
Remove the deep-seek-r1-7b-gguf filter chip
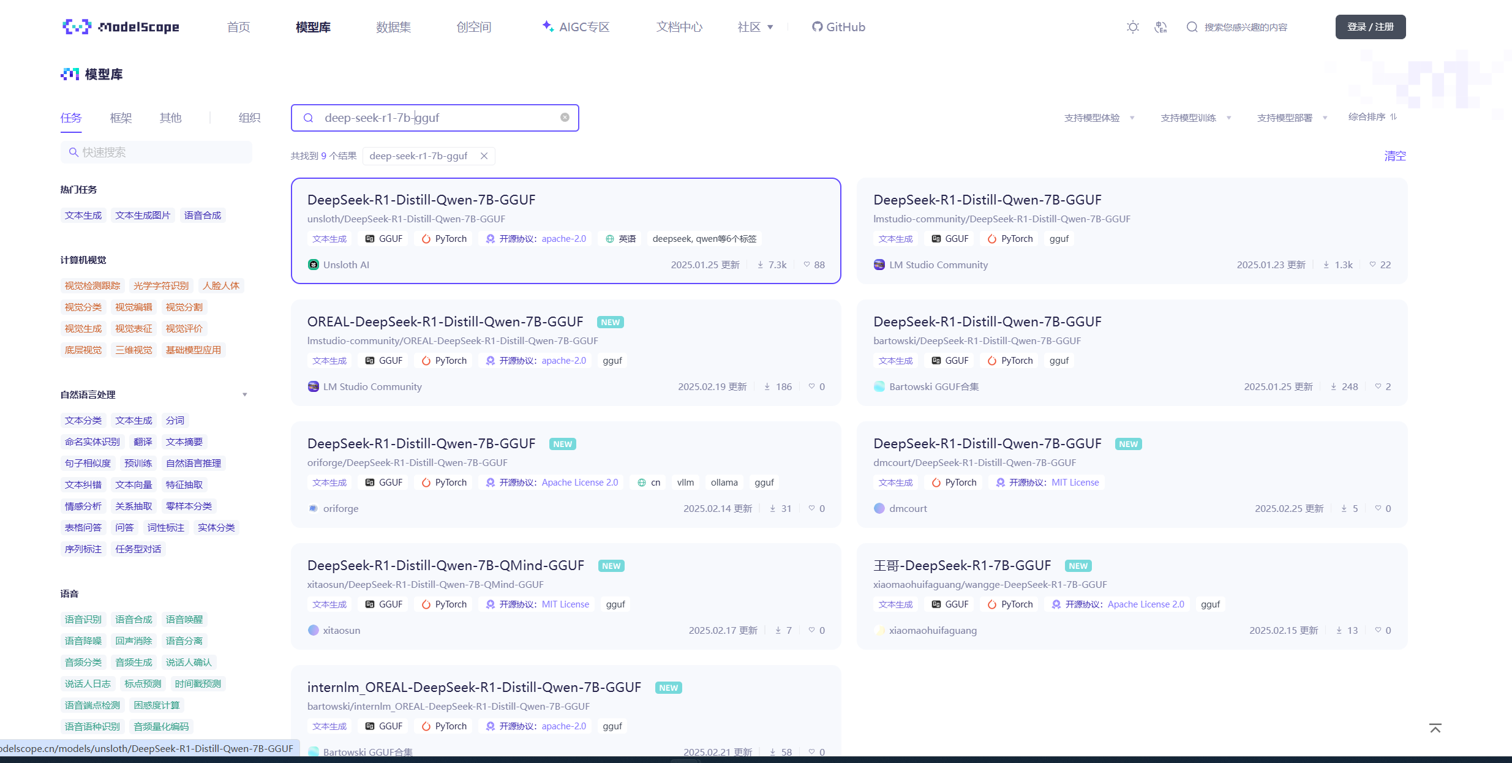pos(484,156)
